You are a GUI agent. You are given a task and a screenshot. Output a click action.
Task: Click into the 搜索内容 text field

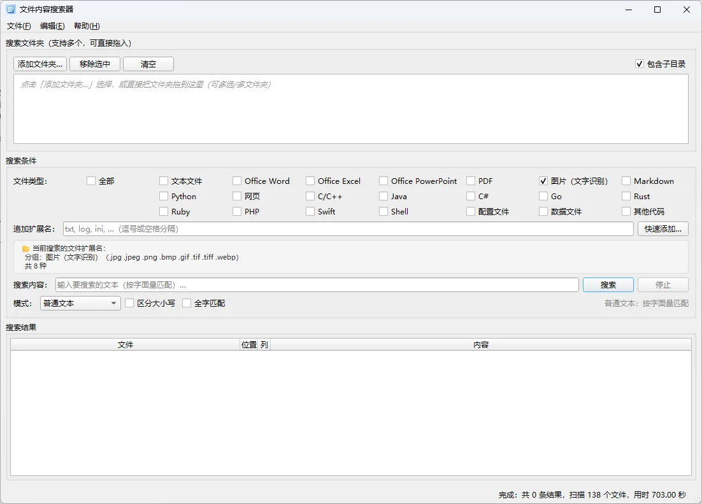click(x=317, y=285)
